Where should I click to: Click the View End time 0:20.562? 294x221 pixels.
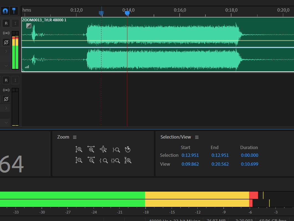pos(220,164)
